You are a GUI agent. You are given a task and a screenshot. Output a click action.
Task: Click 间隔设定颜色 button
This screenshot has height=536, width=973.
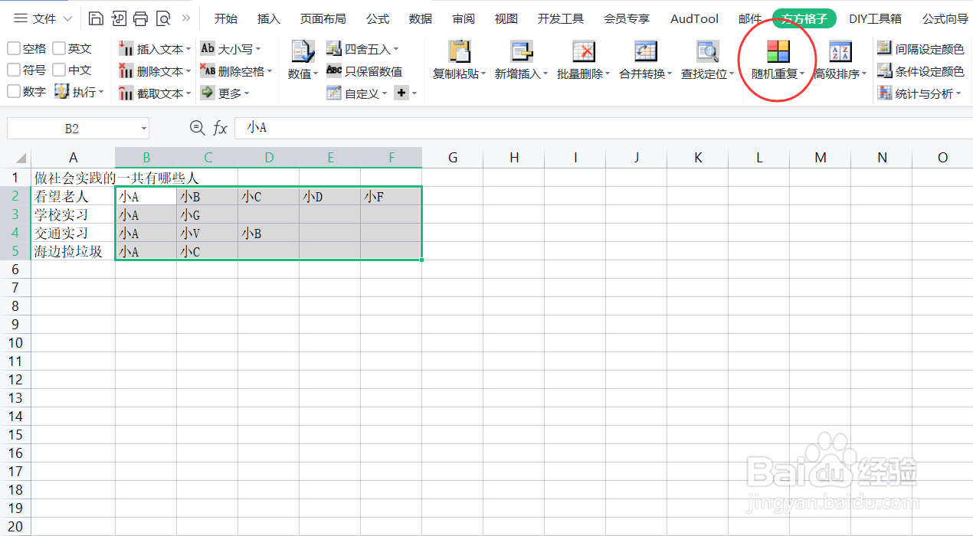(x=920, y=49)
